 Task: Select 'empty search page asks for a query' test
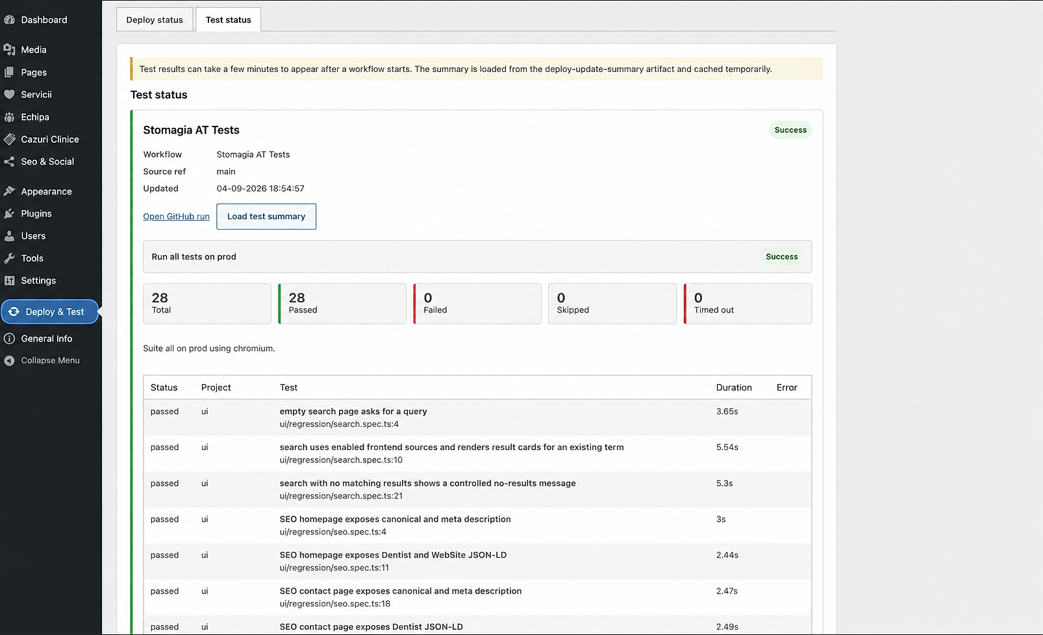click(353, 411)
